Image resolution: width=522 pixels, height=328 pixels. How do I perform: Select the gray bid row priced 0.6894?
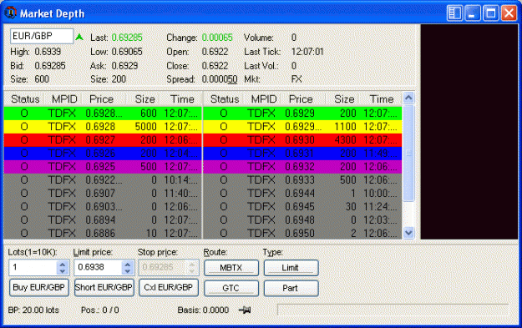tap(103, 220)
